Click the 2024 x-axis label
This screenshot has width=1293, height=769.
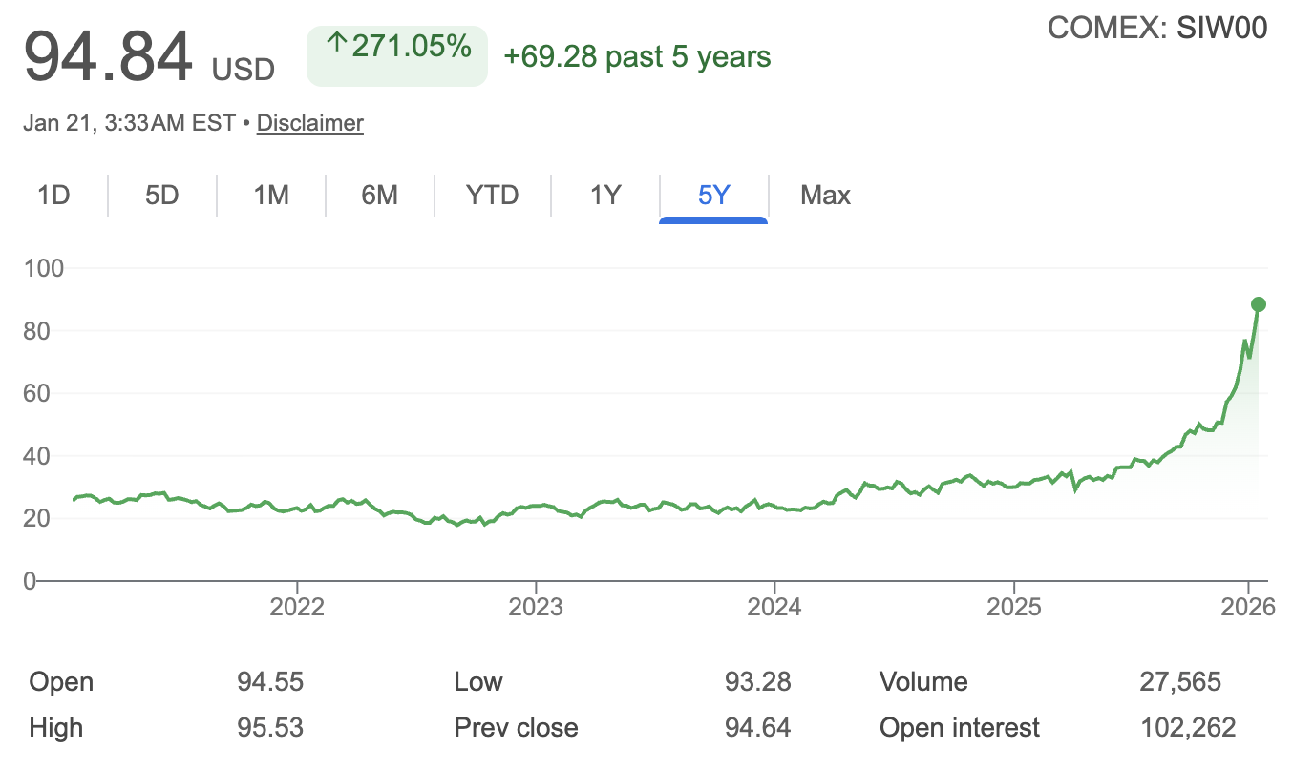774,607
